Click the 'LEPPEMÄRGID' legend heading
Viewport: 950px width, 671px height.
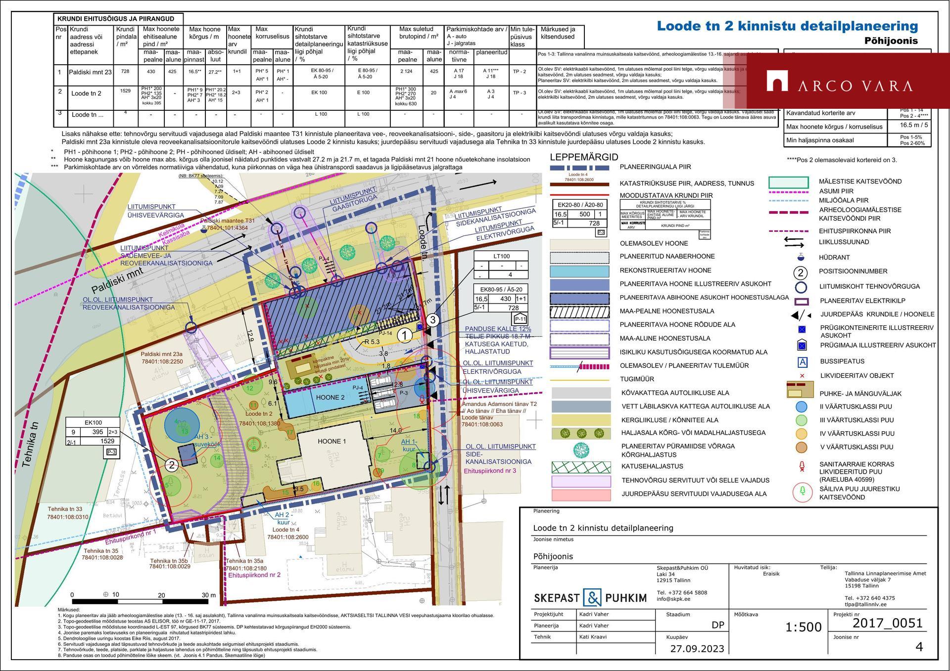[584, 157]
